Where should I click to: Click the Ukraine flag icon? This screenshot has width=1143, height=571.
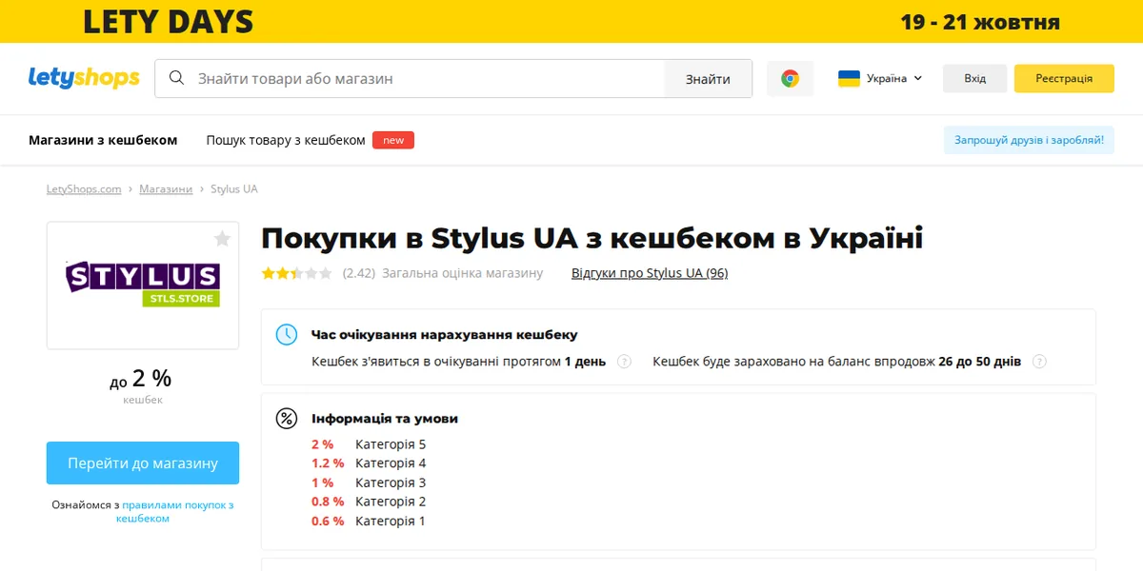849,78
